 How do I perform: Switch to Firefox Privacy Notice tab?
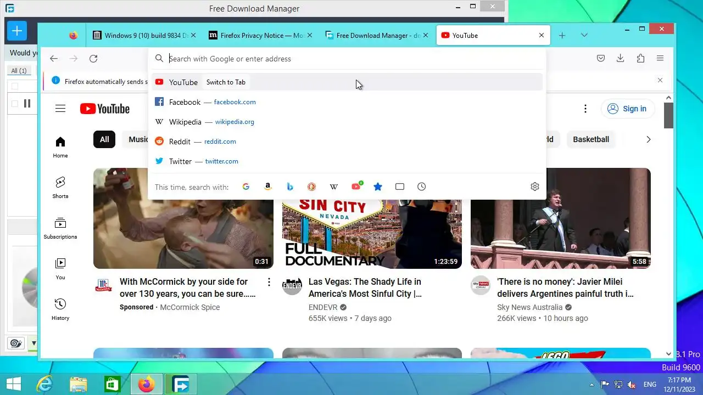[x=261, y=35]
